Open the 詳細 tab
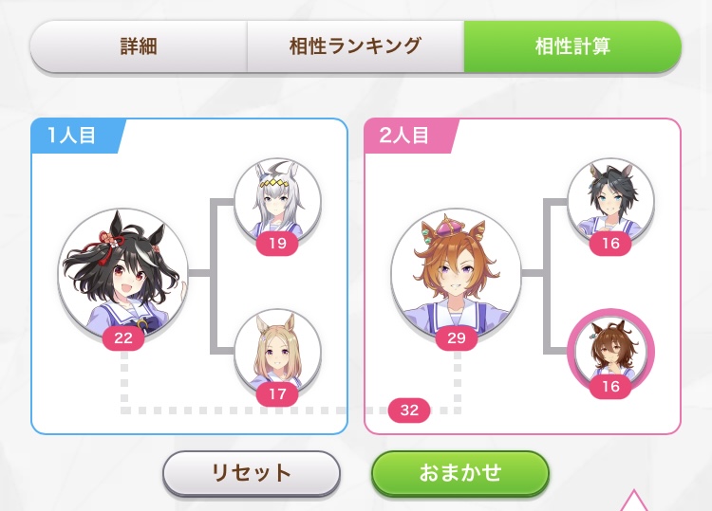 pyautogui.click(x=139, y=46)
